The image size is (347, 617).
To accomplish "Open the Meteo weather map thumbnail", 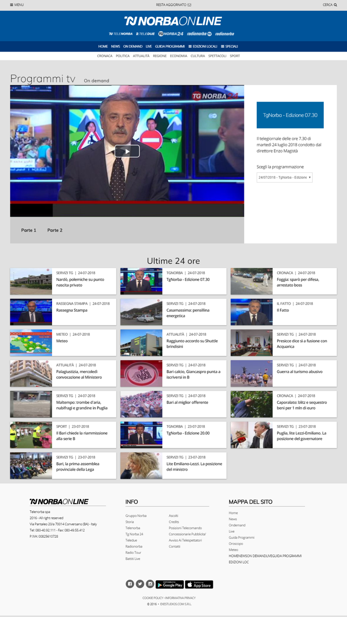I will [31, 343].
